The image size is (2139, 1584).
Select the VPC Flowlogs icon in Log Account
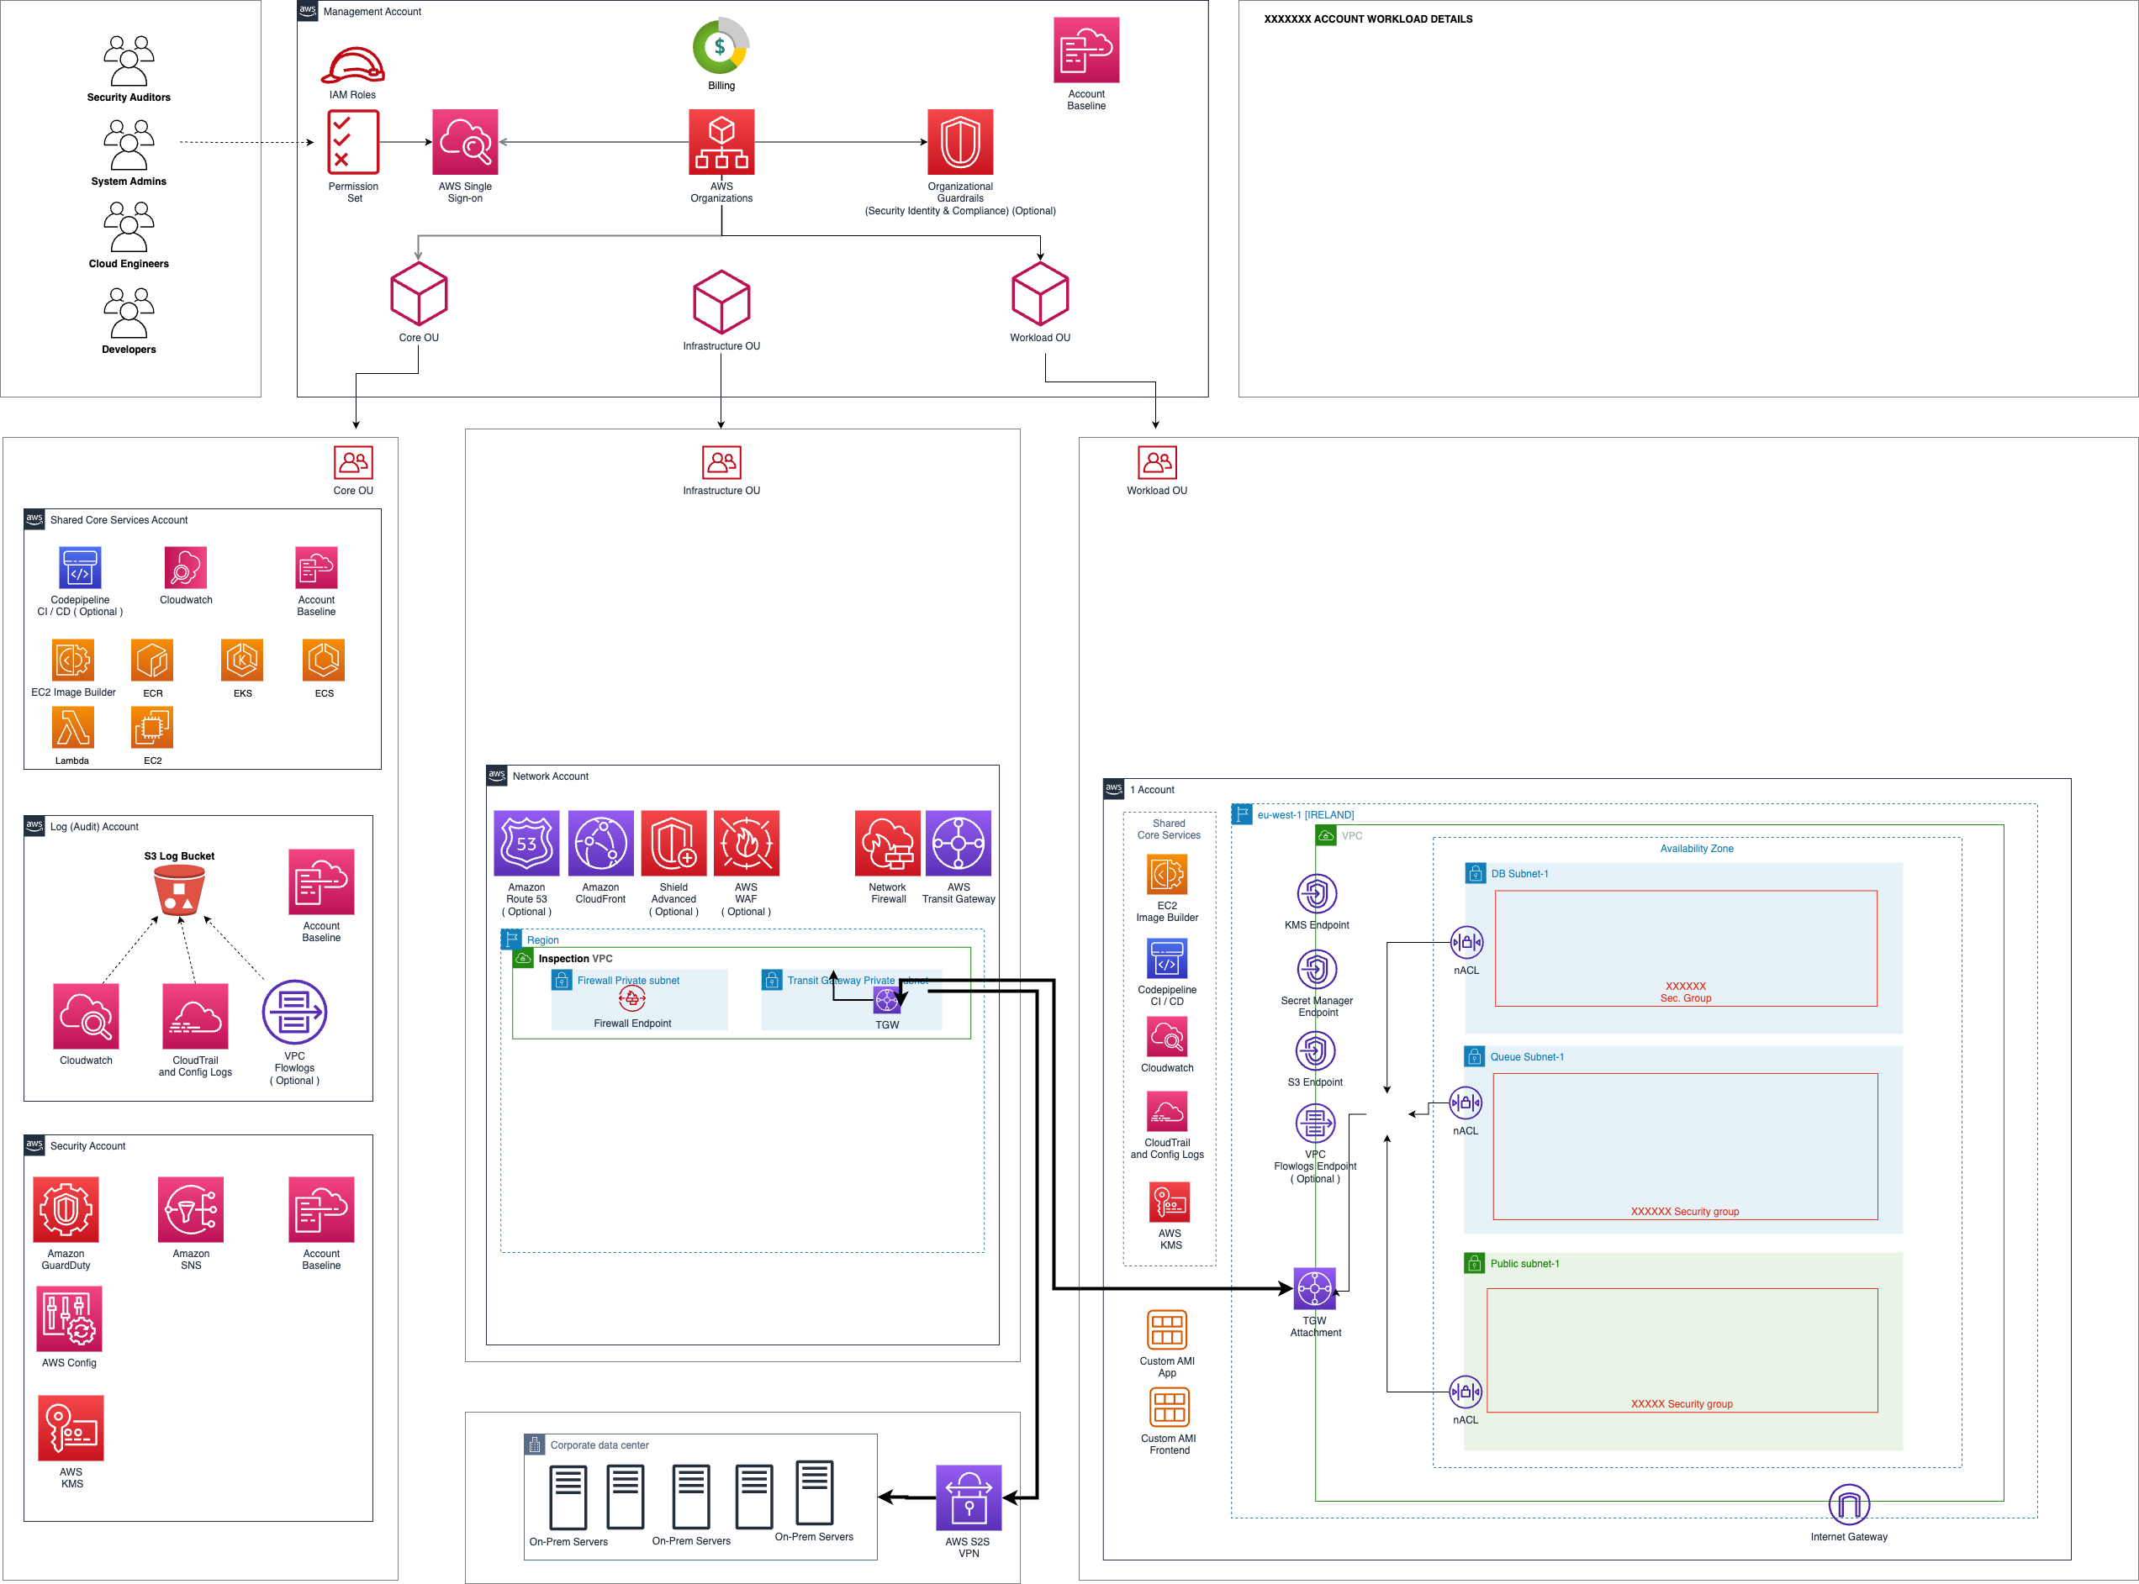click(294, 1012)
